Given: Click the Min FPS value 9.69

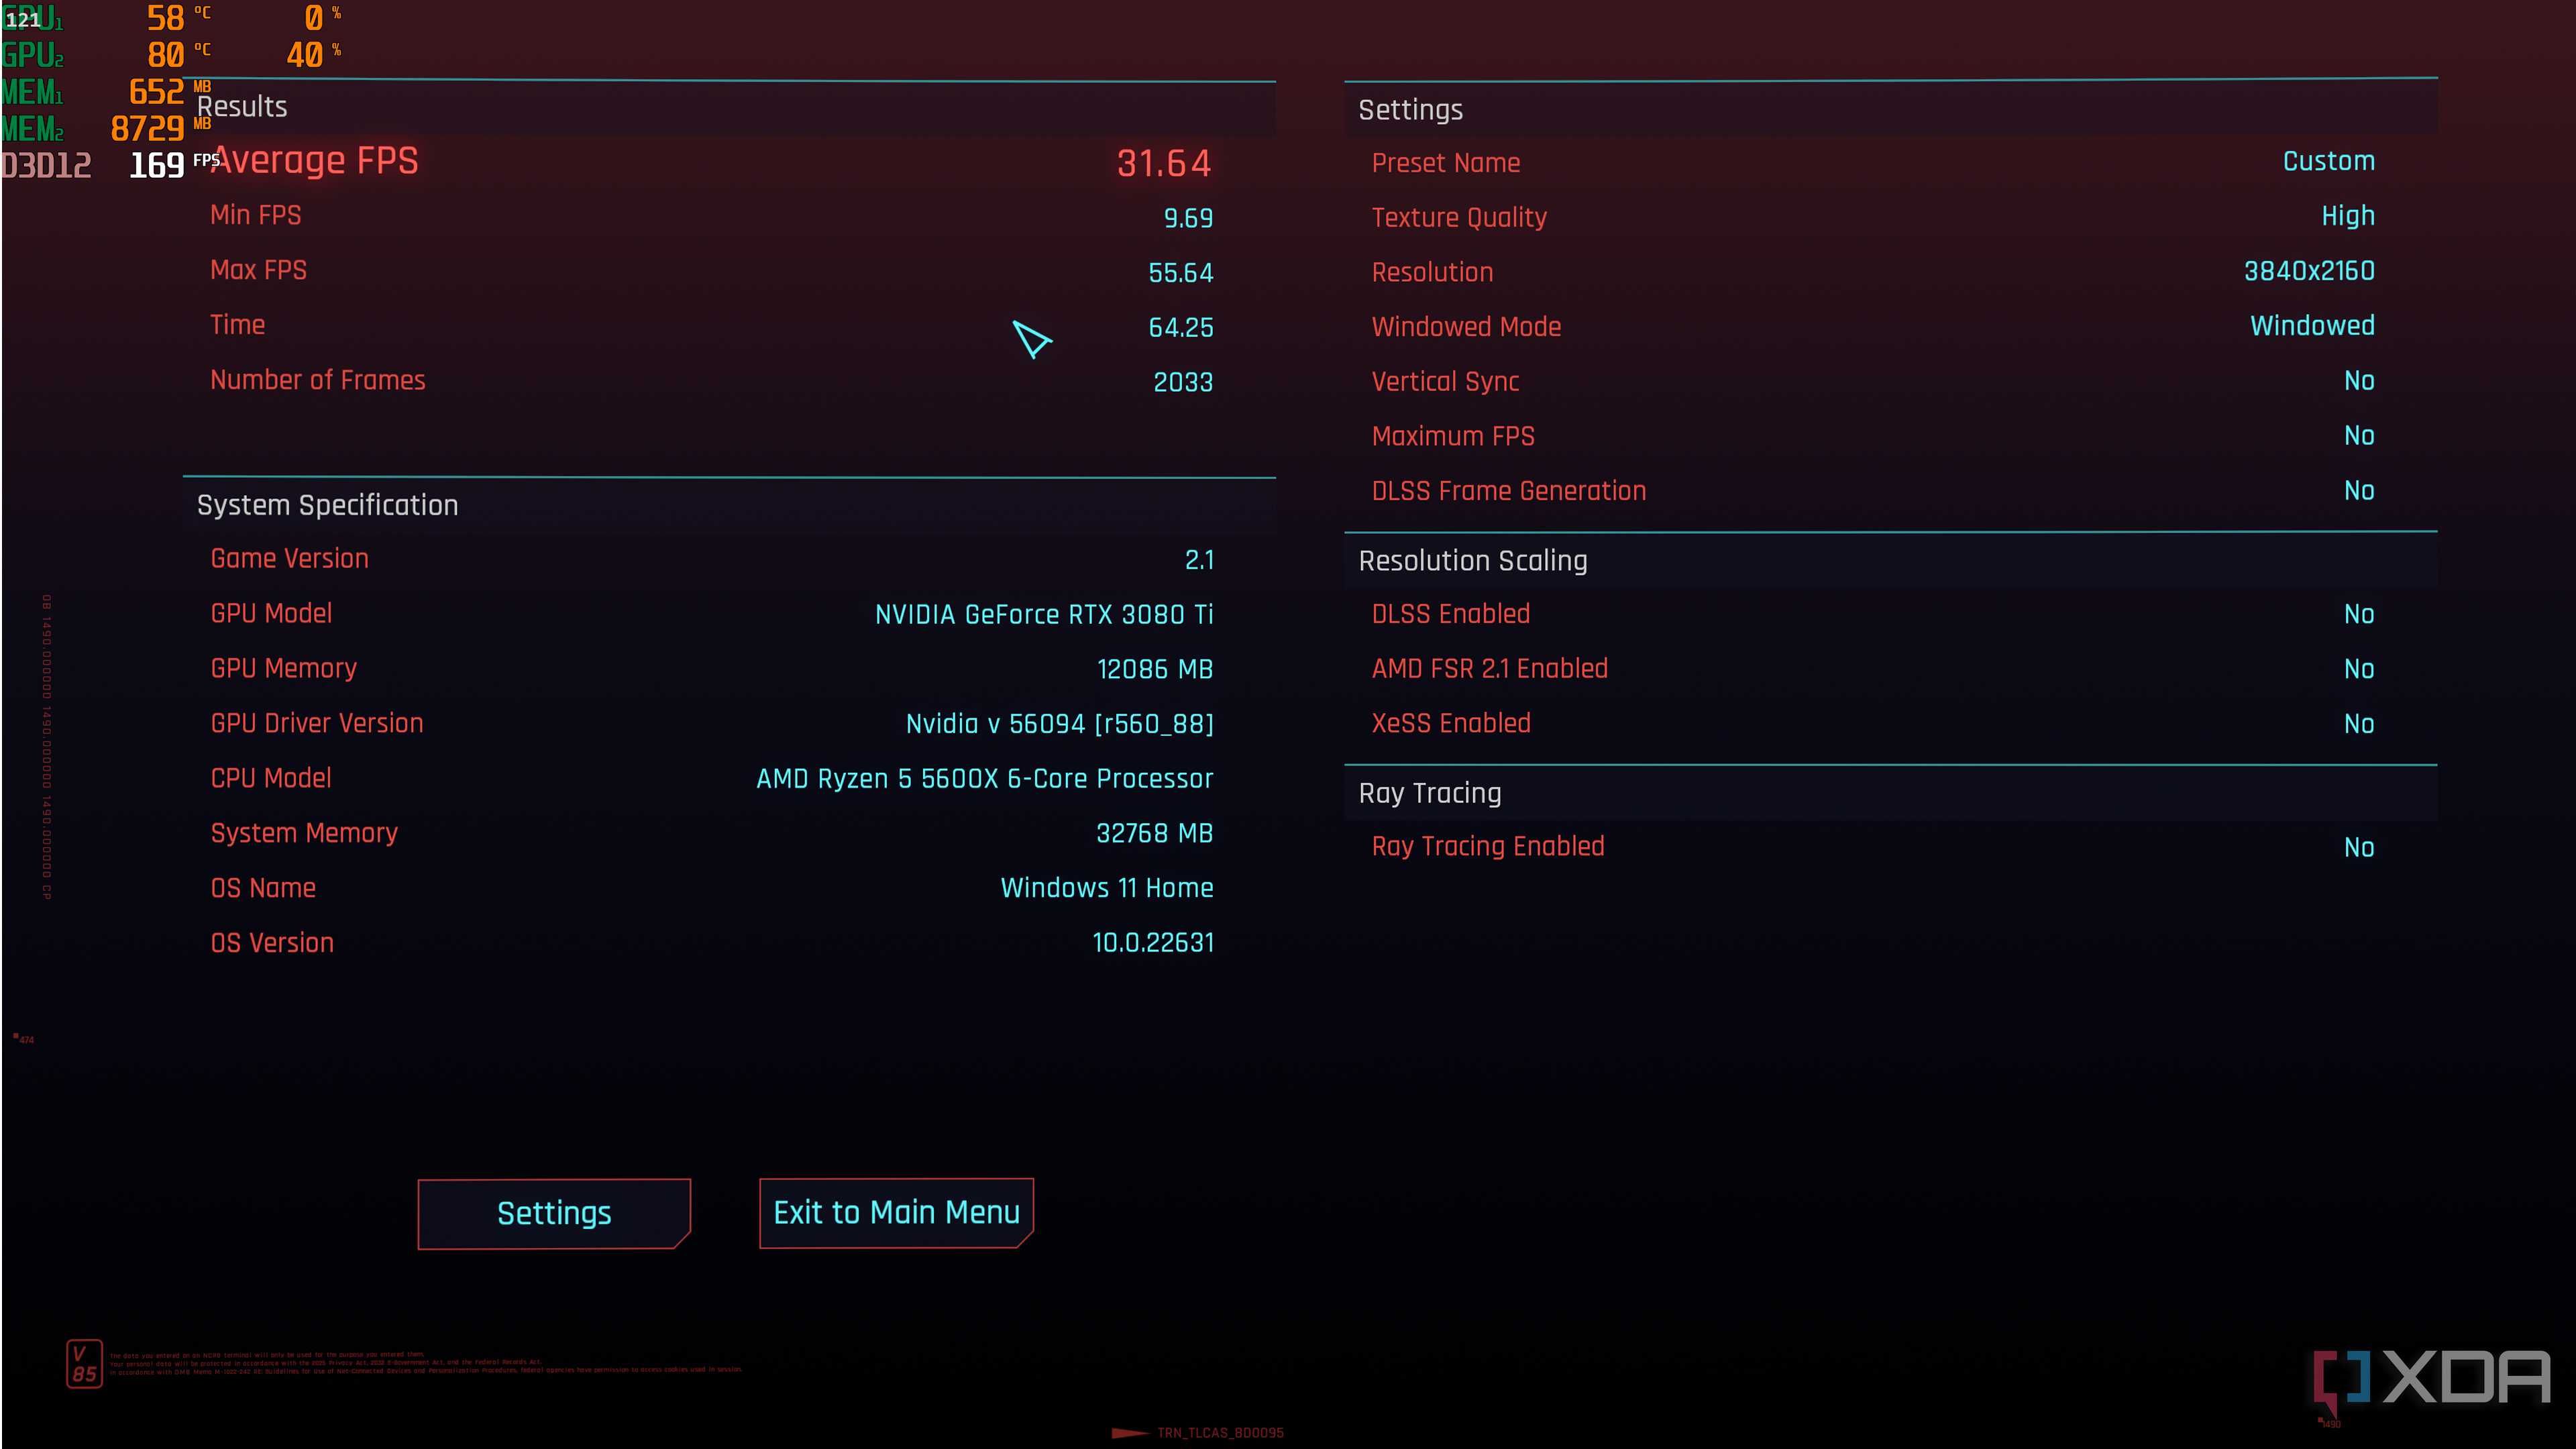Looking at the screenshot, I should click(x=1188, y=218).
